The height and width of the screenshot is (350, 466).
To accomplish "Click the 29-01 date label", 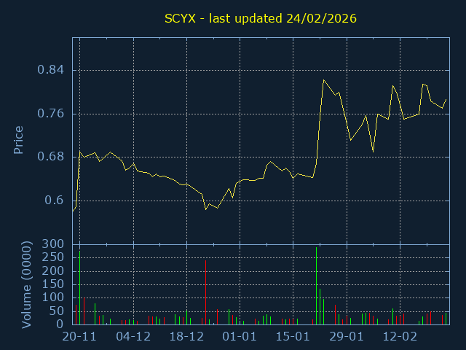I will pyautogui.click(x=347, y=337).
